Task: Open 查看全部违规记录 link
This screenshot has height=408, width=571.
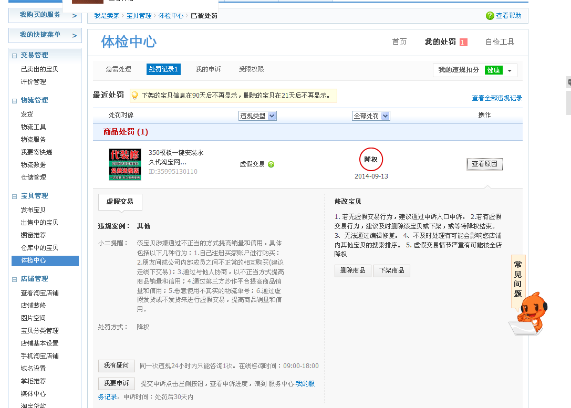Action: (497, 98)
